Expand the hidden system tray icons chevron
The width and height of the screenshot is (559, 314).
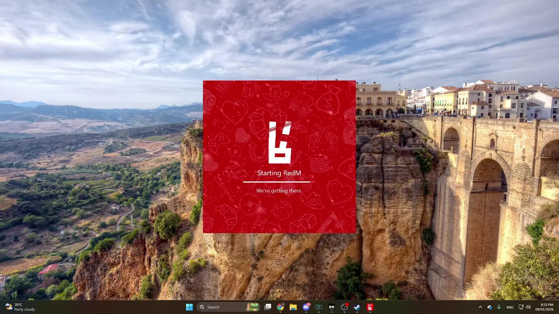[480, 307]
